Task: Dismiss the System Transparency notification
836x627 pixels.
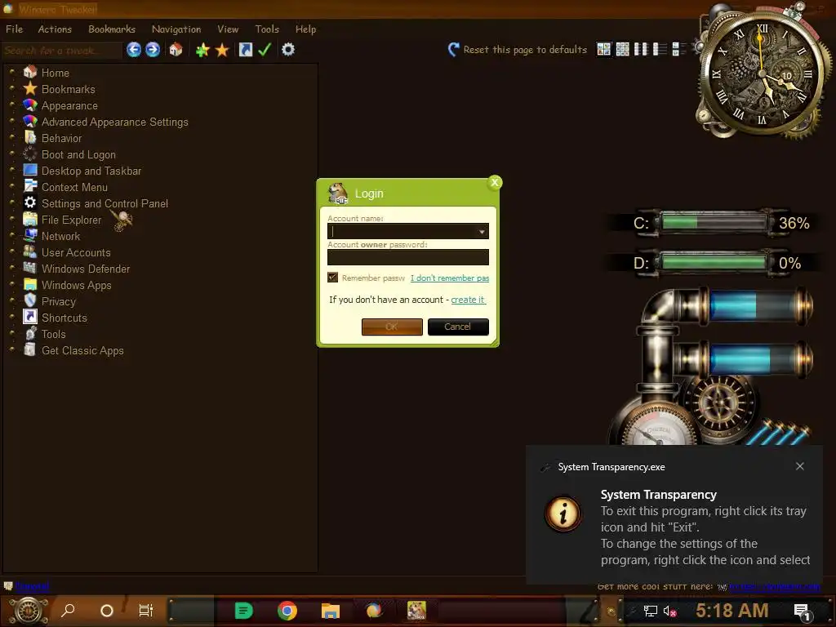Action: tap(800, 466)
